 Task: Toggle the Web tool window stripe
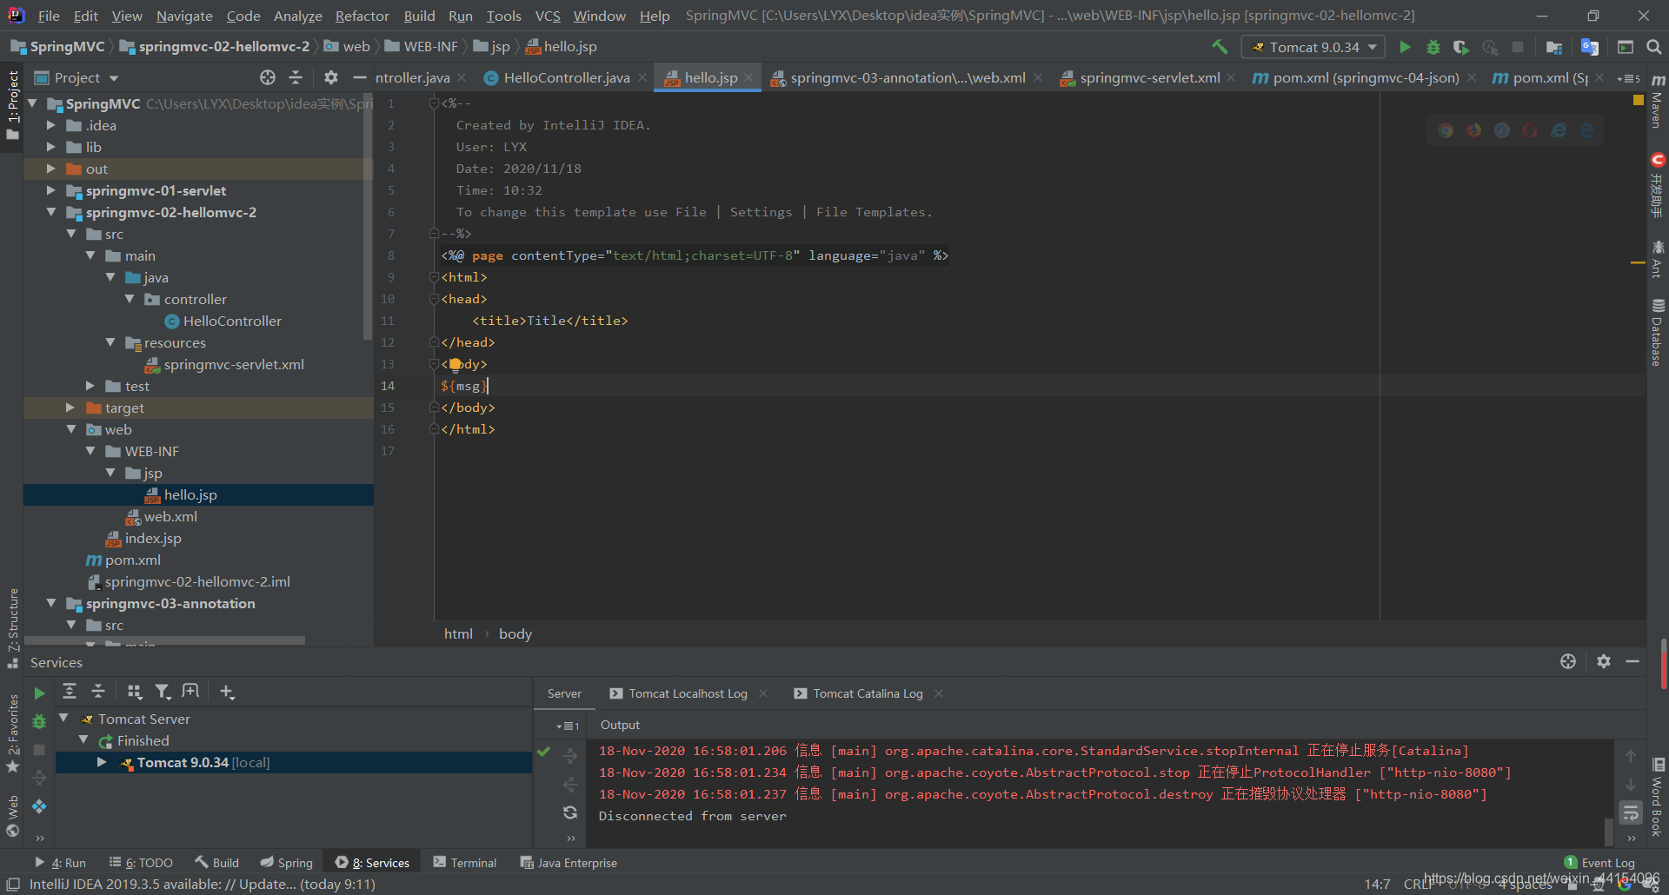click(x=13, y=816)
